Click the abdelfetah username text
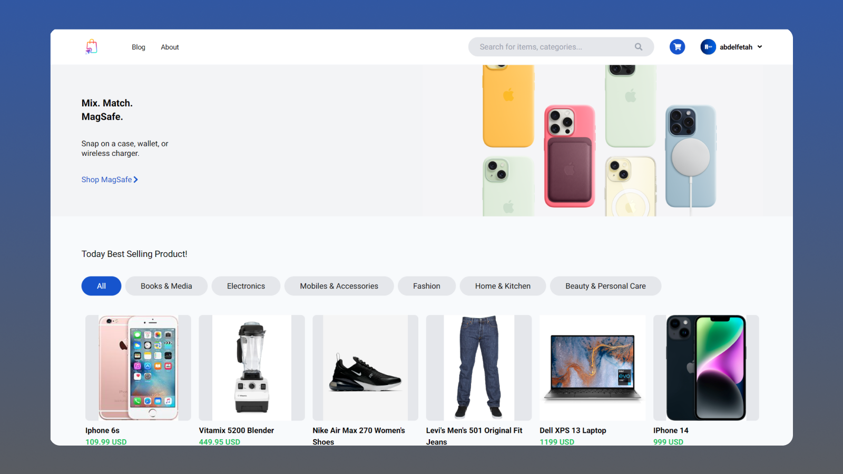This screenshot has width=843, height=474. 736,47
